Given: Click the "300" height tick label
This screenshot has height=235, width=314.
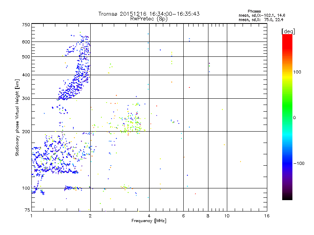Looking at the screenshot, I should click(26, 99).
